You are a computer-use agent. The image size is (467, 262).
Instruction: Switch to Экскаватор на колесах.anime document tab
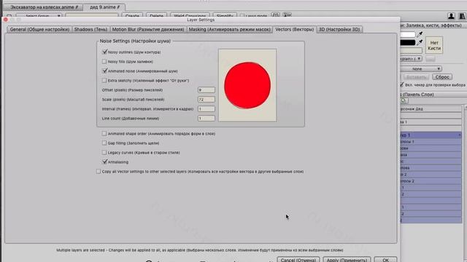pos(44,7)
